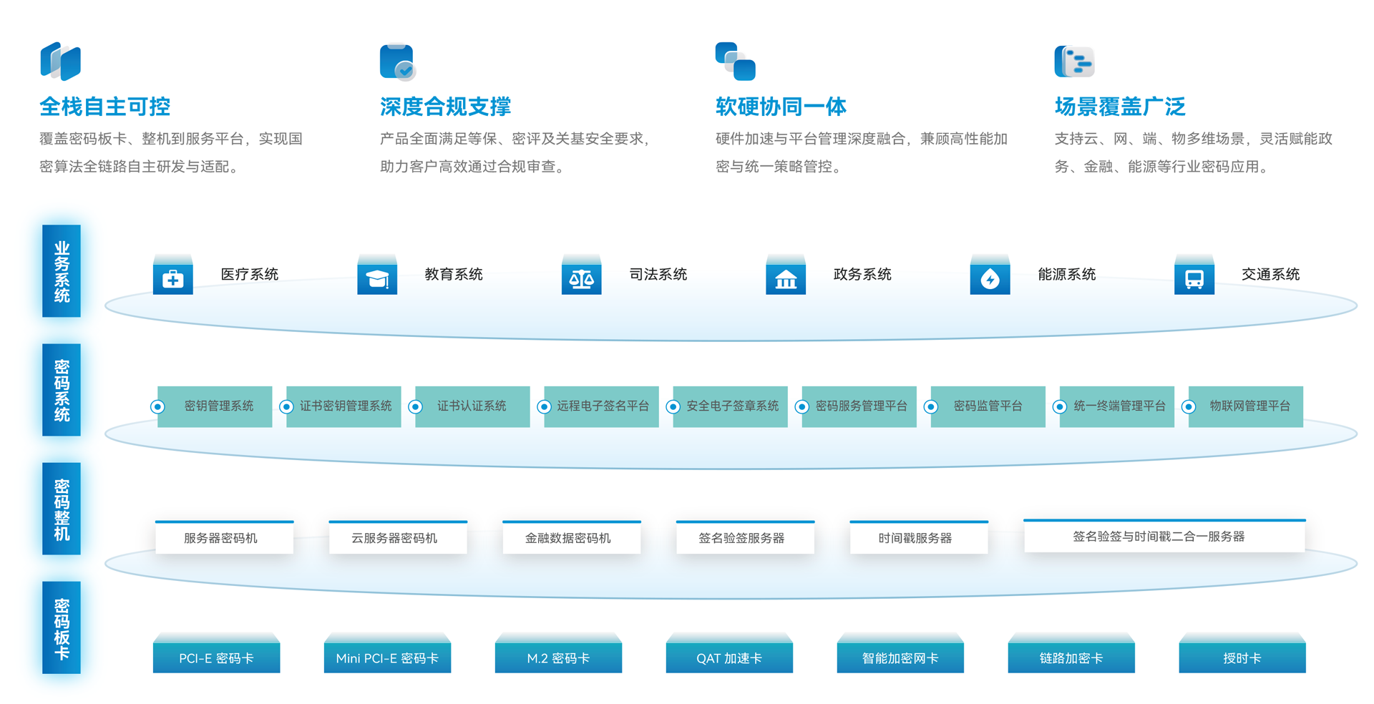Select the circle indicator next to 密码监管平台
Image resolution: width=1374 pixels, height=704 pixels.
[x=931, y=406]
